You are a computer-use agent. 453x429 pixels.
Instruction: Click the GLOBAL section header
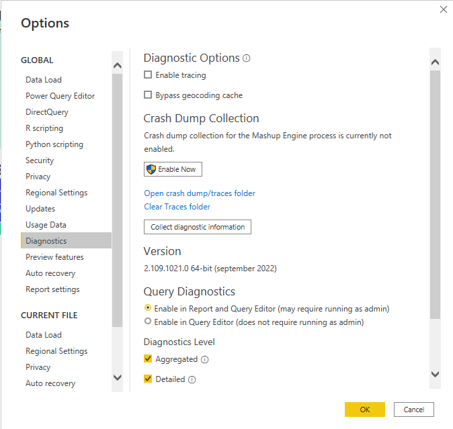(37, 60)
